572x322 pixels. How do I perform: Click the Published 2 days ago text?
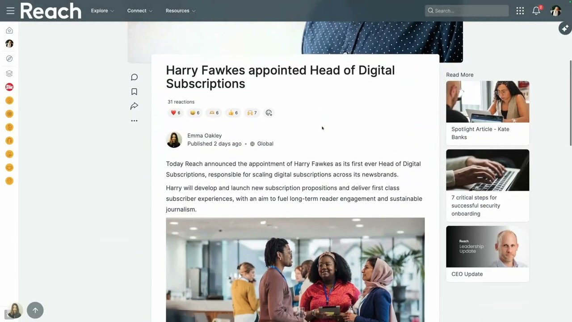click(214, 144)
